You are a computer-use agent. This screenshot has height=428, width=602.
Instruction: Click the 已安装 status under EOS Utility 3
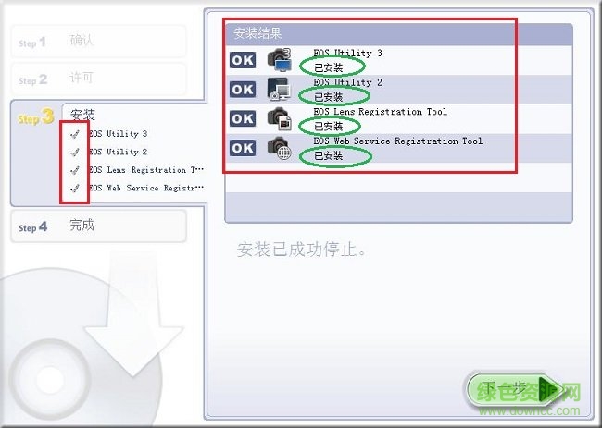328,67
